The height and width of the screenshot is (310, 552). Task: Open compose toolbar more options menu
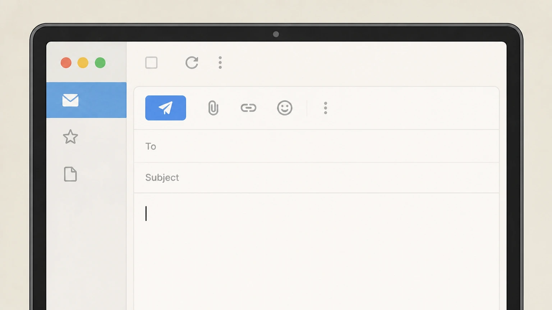click(326, 108)
